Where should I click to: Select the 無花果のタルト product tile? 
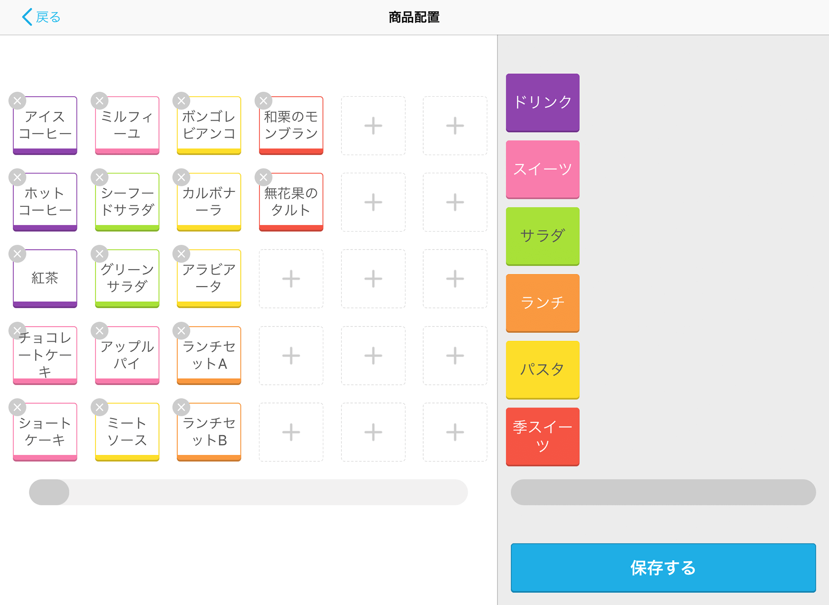(291, 202)
